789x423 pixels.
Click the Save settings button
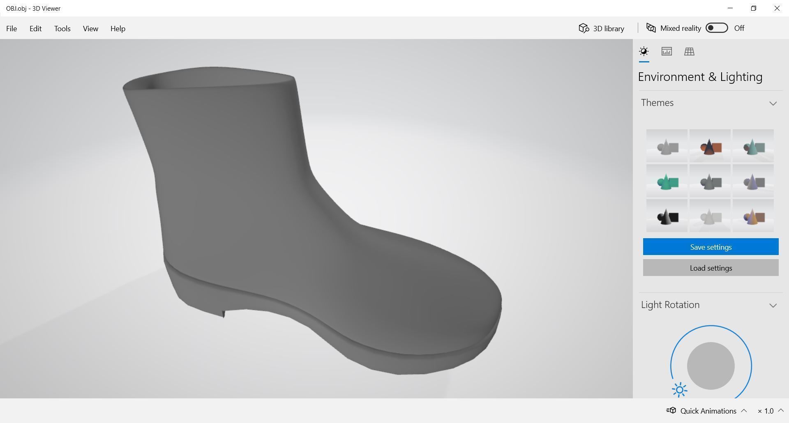[x=711, y=247]
